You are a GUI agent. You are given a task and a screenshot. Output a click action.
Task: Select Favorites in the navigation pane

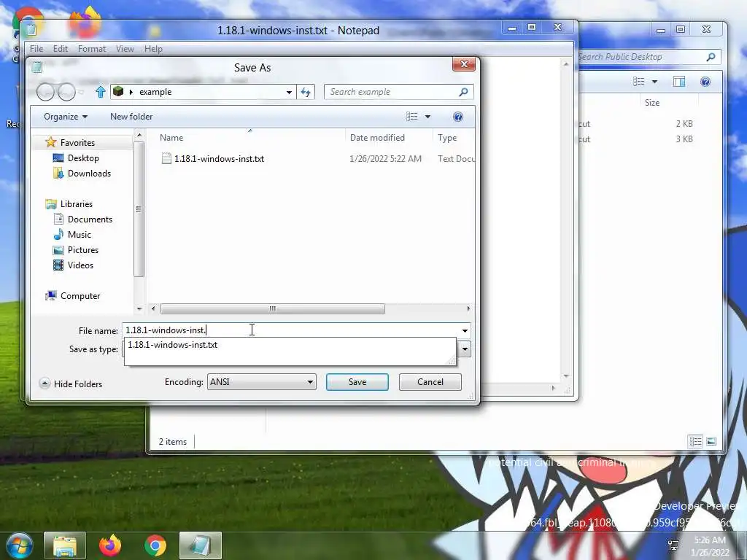(x=77, y=142)
